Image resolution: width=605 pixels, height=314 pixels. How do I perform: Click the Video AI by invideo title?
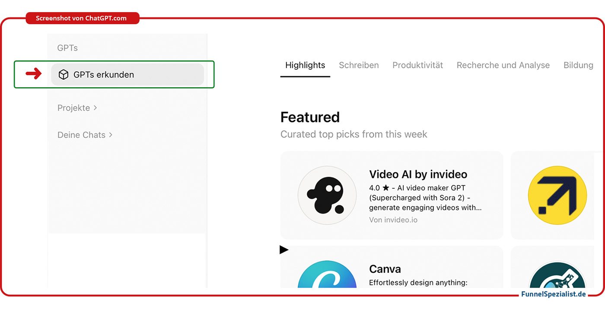(418, 174)
